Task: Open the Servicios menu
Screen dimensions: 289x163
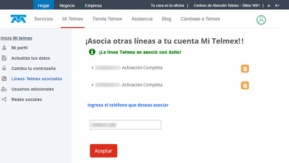Action: tap(44, 19)
